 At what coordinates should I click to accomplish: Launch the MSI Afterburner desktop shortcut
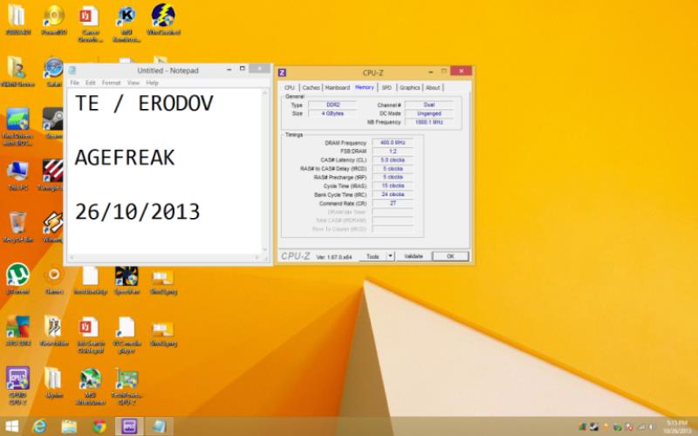(90, 378)
